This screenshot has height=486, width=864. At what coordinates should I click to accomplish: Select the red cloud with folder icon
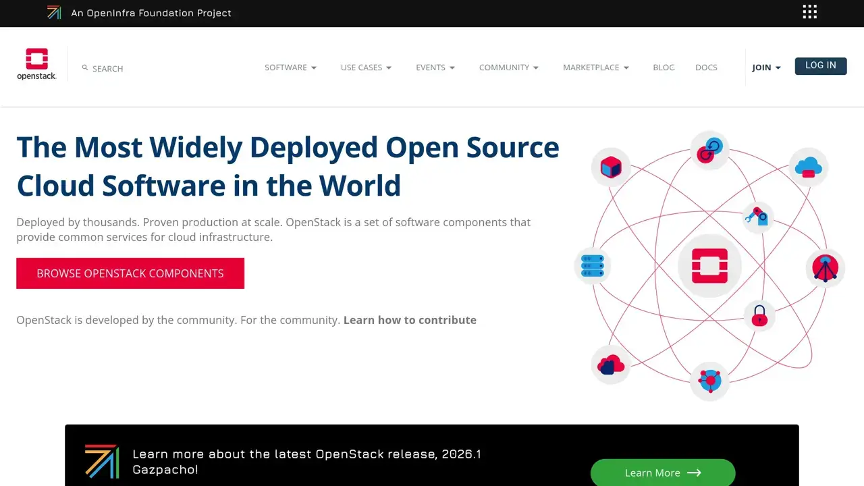(611, 365)
